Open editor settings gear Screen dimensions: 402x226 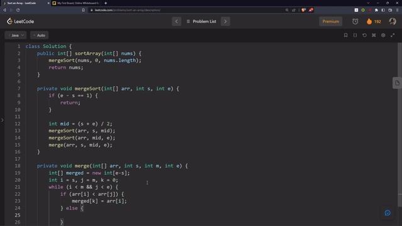point(383,35)
